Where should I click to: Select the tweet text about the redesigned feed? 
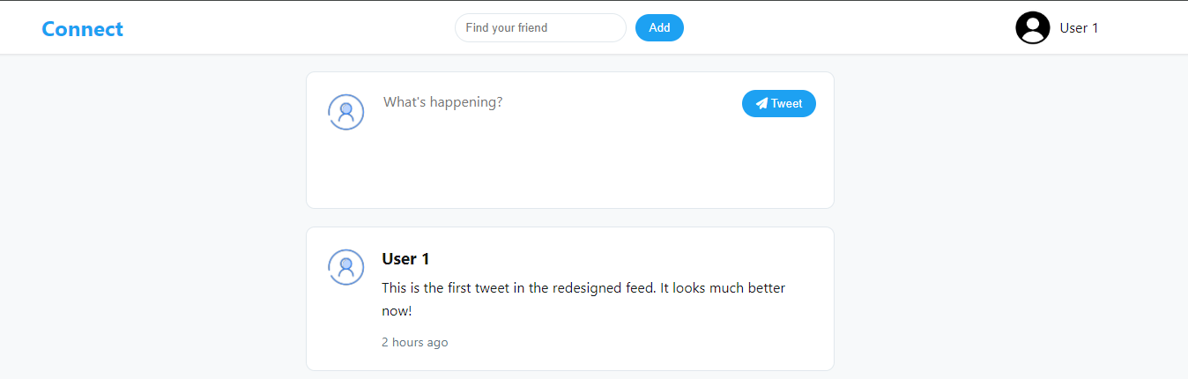click(583, 288)
